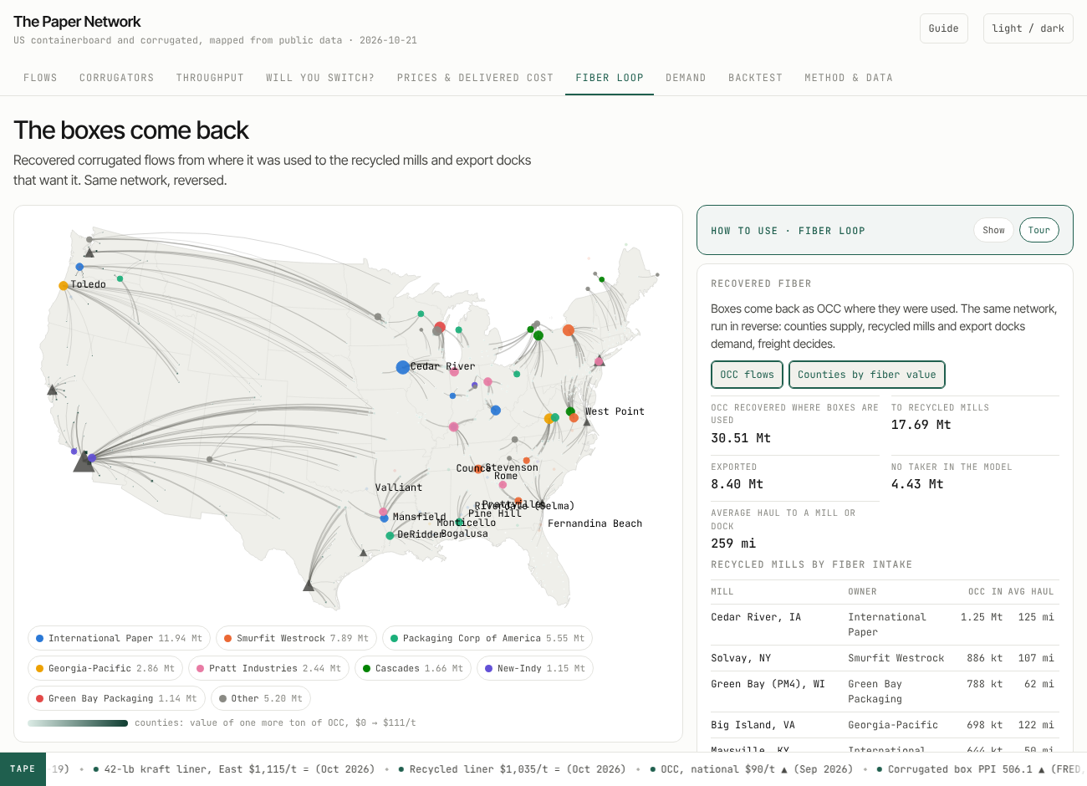Image resolution: width=1087 pixels, height=786 pixels.
Task: Click the TAPE ticker label
Action: (23, 769)
